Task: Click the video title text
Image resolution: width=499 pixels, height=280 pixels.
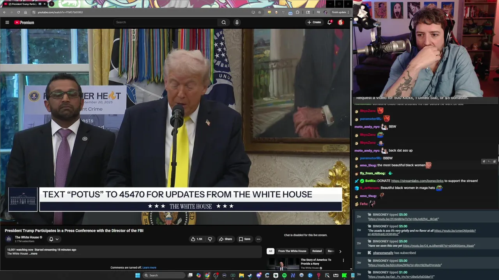Action: pos(74,231)
